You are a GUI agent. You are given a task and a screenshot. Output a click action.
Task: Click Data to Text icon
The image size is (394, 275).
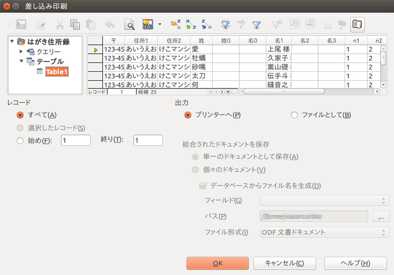point(295,24)
